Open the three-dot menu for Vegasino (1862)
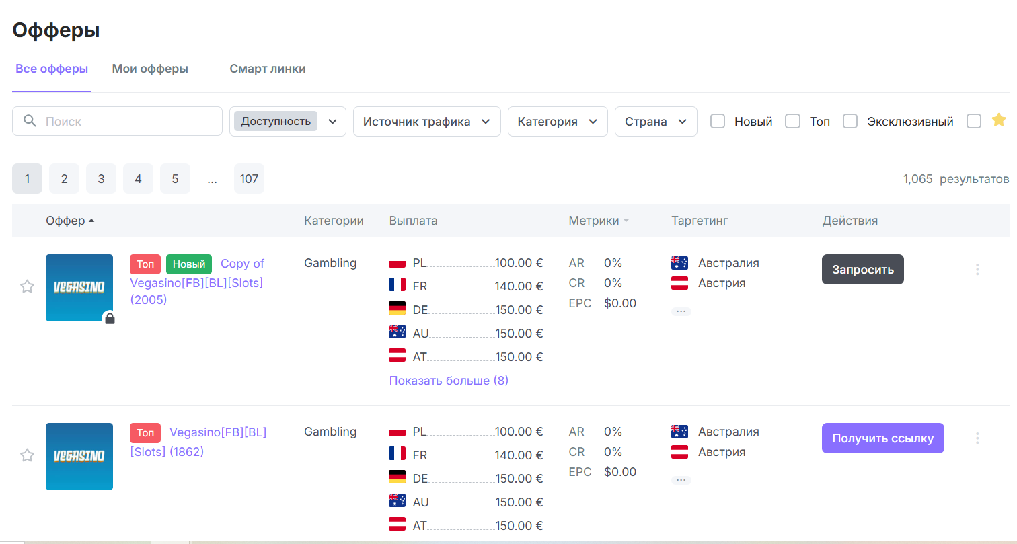 (977, 438)
